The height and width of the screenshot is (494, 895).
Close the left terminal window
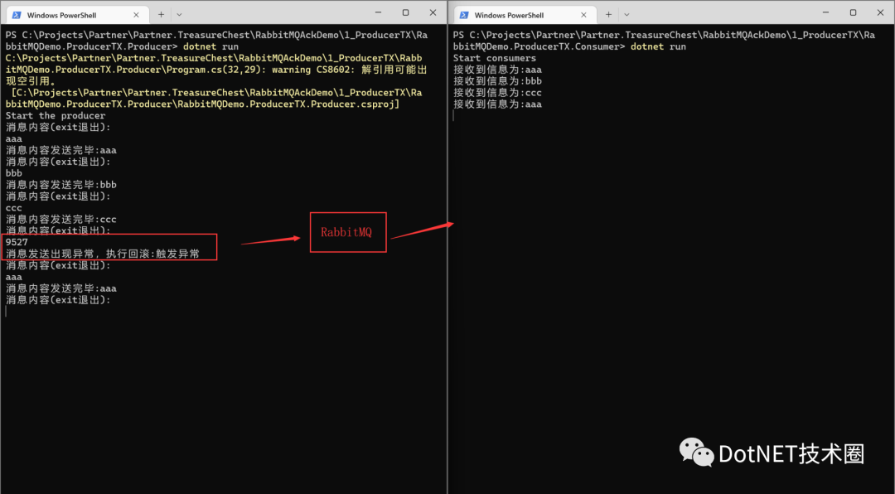coord(433,12)
